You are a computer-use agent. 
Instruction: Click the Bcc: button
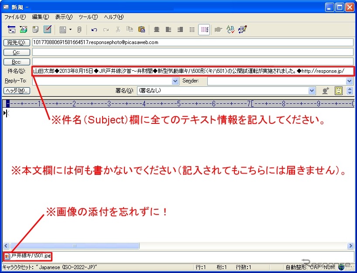point(17,62)
